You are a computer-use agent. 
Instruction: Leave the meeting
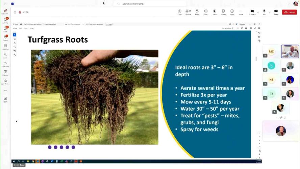click(290, 12)
